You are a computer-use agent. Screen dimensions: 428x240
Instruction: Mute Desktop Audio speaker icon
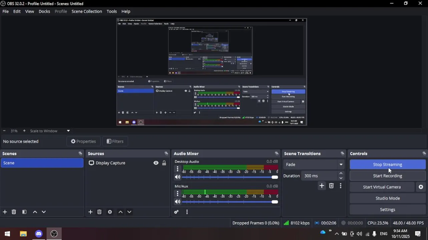click(177, 177)
